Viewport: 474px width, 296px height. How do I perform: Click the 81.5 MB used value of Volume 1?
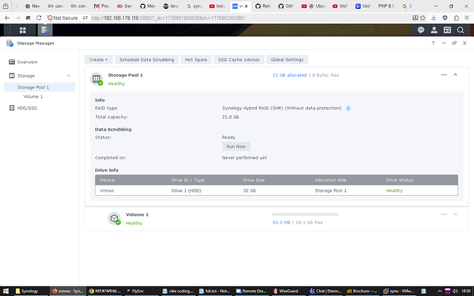pyautogui.click(x=281, y=223)
